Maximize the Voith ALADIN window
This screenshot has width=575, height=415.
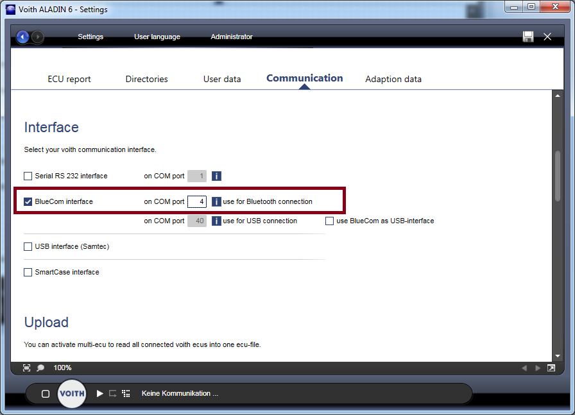[531, 6]
